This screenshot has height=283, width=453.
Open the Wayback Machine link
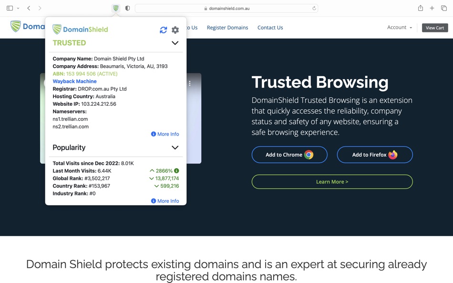tap(74, 81)
